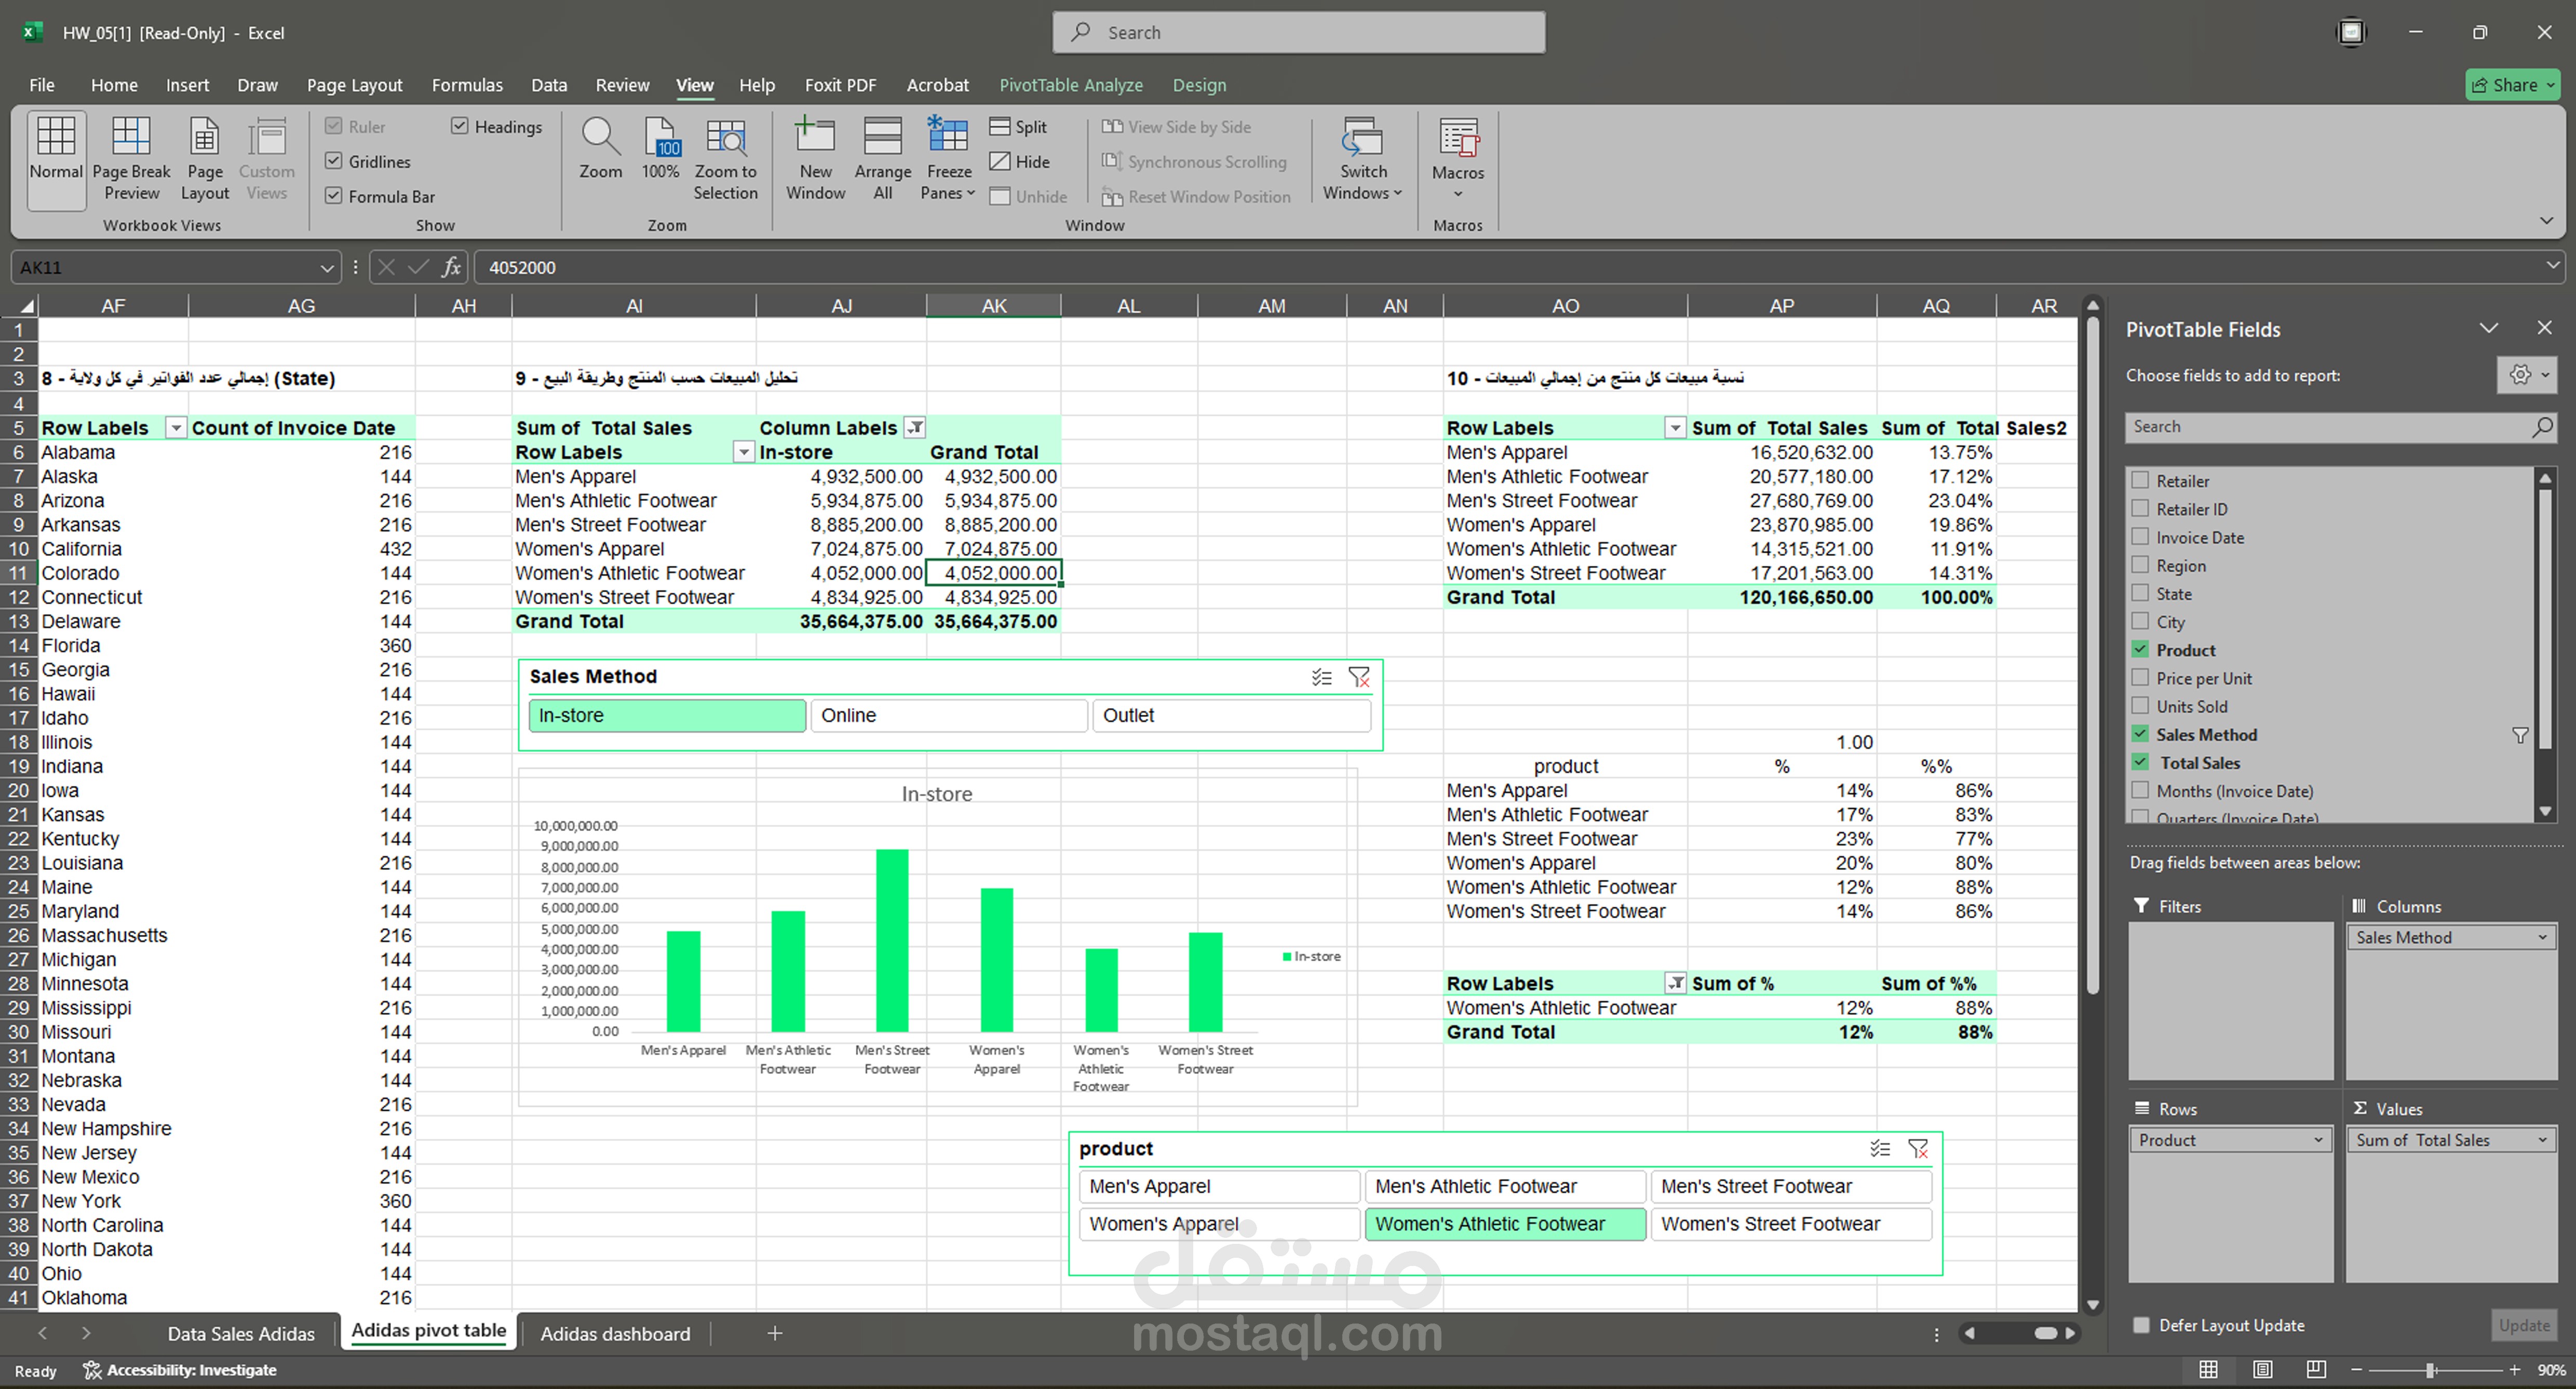Image resolution: width=2576 pixels, height=1389 pixels.
Task: Toggle the Formula Bar checkbox
Action: pos(334,196)
